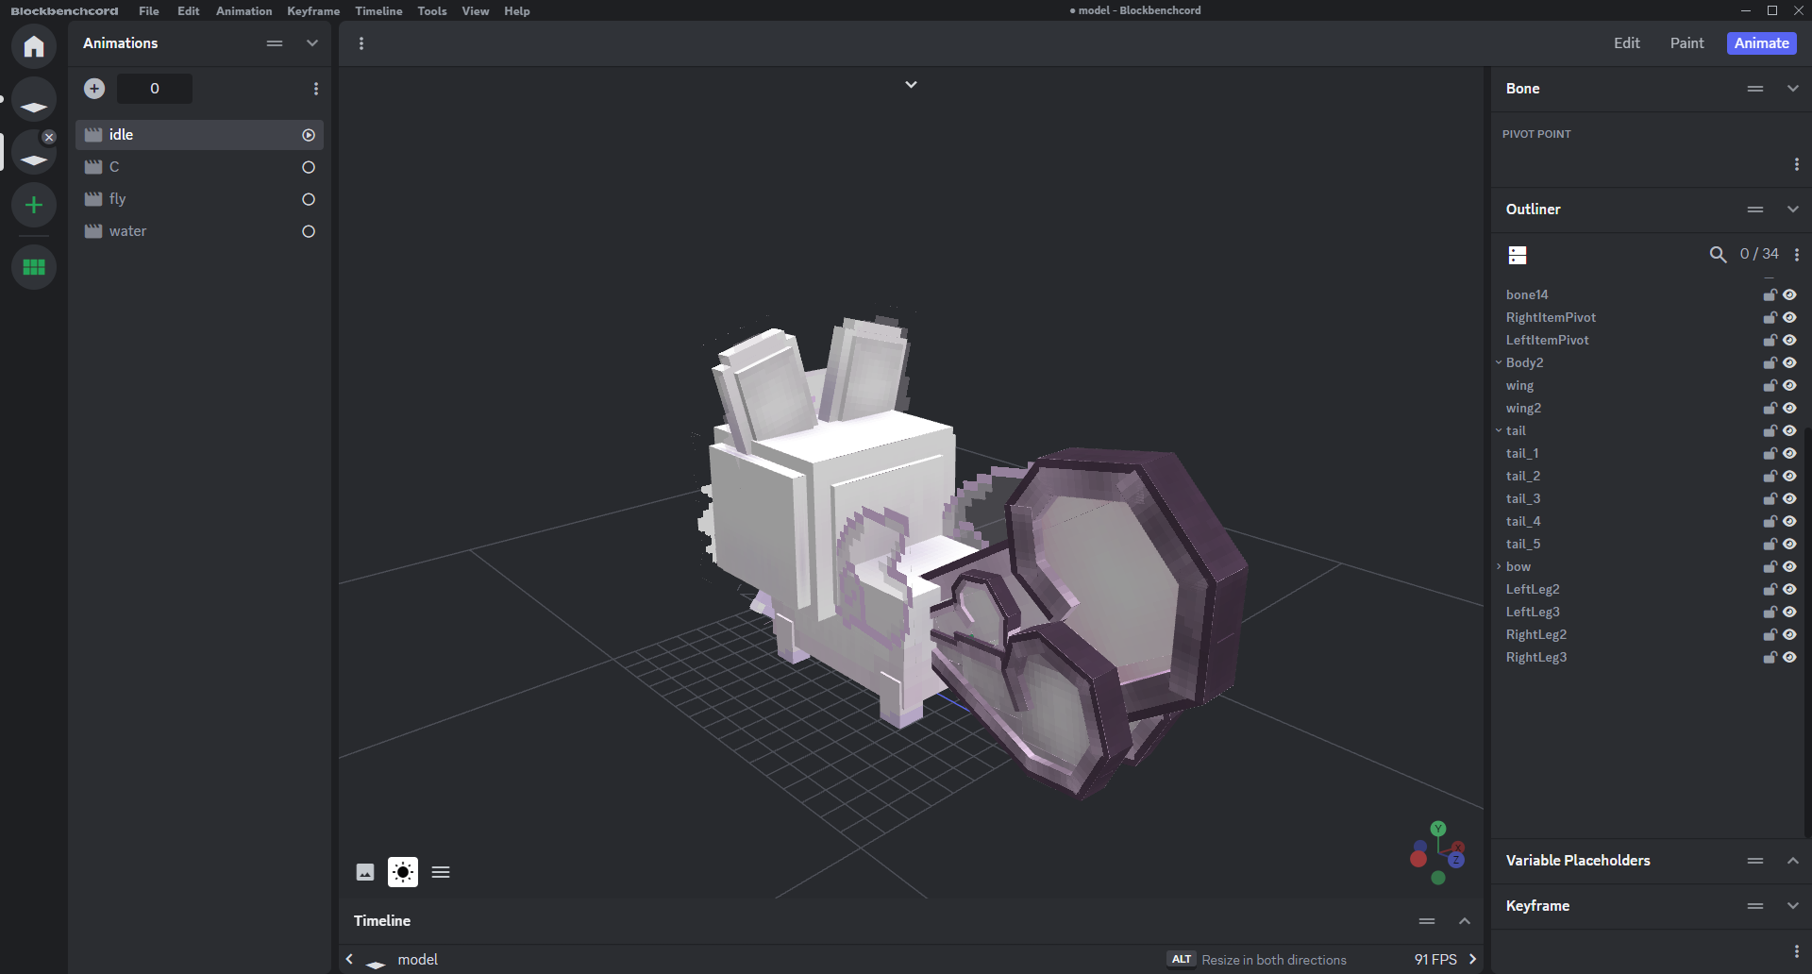Click the Outliner toggle options icon
Viewport: 1812px width, 974px height.
(x=1518, y=255)
